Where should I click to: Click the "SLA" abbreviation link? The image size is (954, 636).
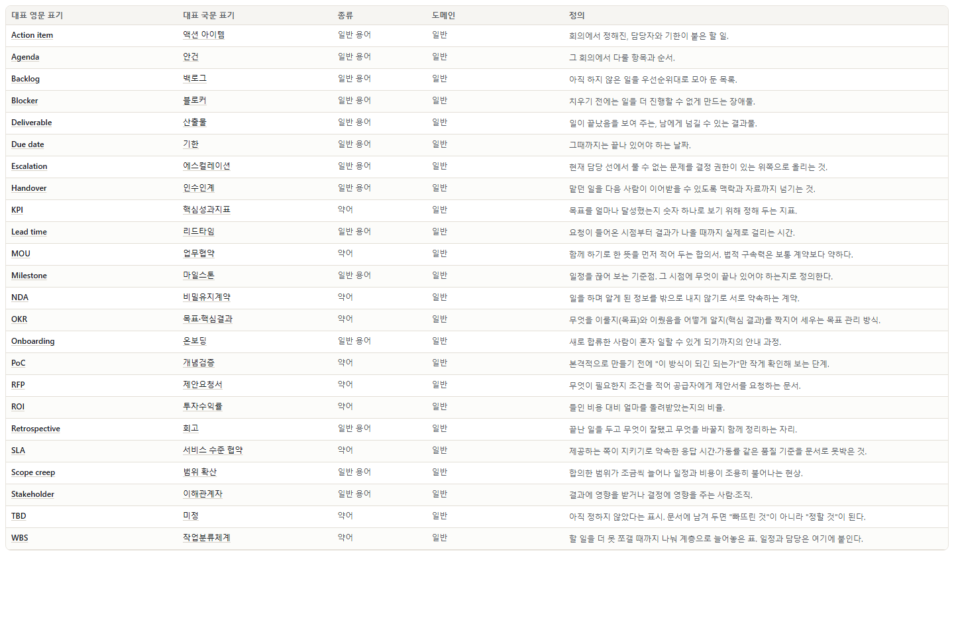(x=18, y=450)
